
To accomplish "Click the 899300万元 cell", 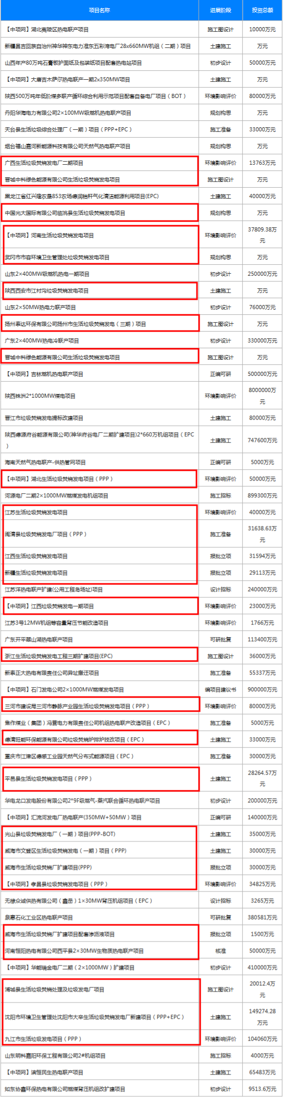I will point(262,496).
